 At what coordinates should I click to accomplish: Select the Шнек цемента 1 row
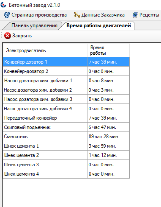(x=66, y=146)
